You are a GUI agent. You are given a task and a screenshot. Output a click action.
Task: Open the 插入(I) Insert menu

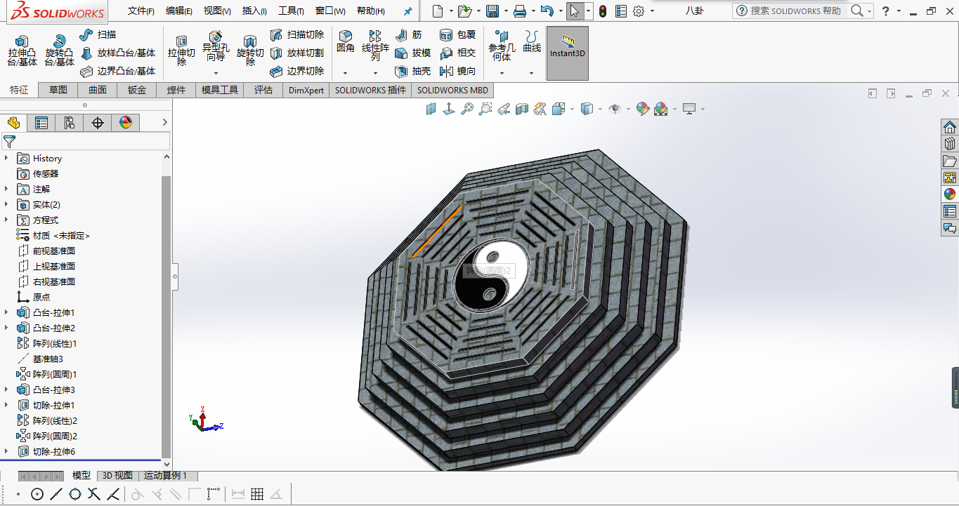(254, 11)
